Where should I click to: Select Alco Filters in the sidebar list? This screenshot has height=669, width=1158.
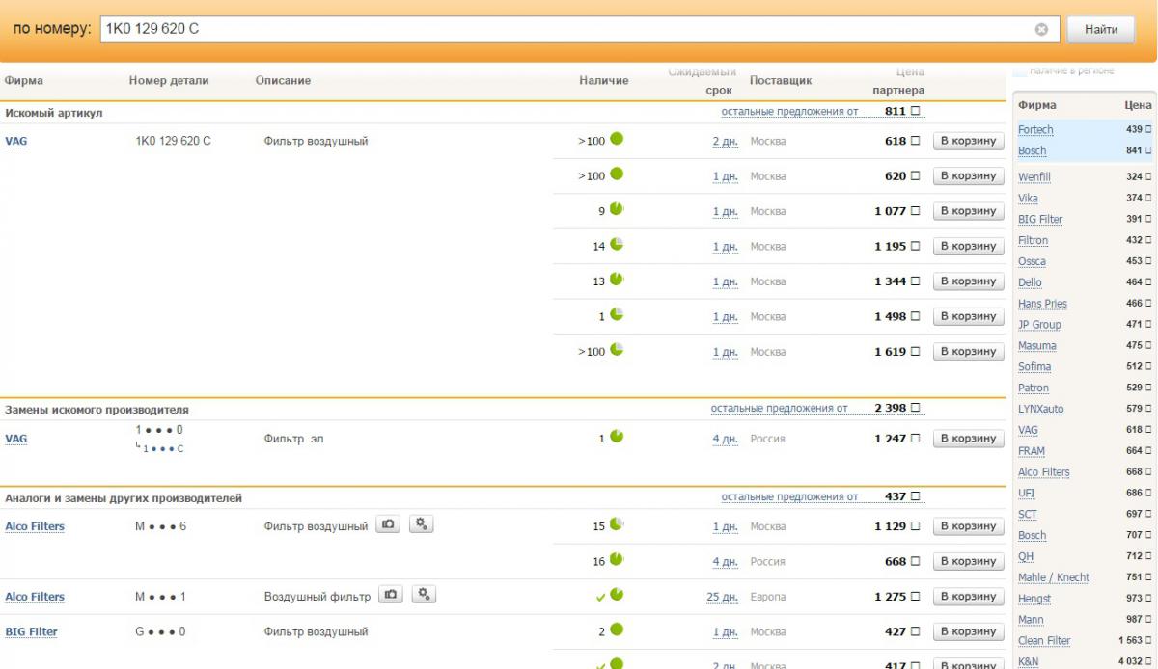(1044, 472)
